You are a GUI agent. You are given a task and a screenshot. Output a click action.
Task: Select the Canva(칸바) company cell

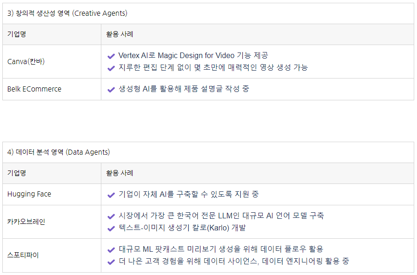click(52, 62)
